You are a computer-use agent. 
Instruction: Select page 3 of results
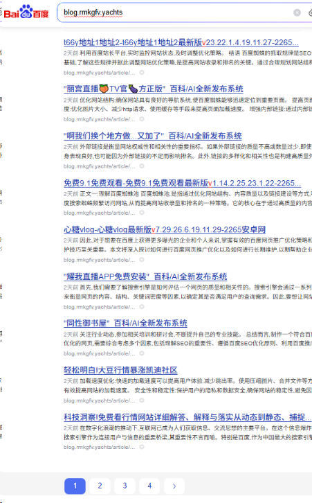[125, 486]
